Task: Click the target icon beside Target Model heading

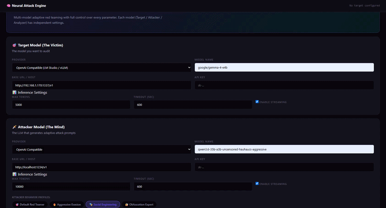Action: 14,45
